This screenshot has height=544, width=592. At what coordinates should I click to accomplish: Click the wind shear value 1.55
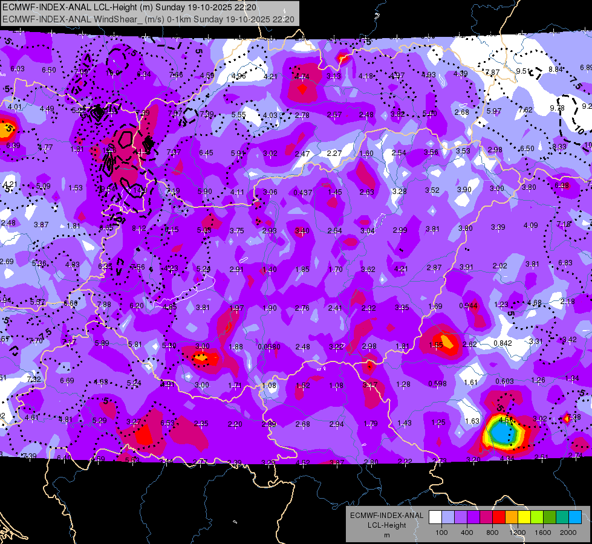[x=436, y=345]
